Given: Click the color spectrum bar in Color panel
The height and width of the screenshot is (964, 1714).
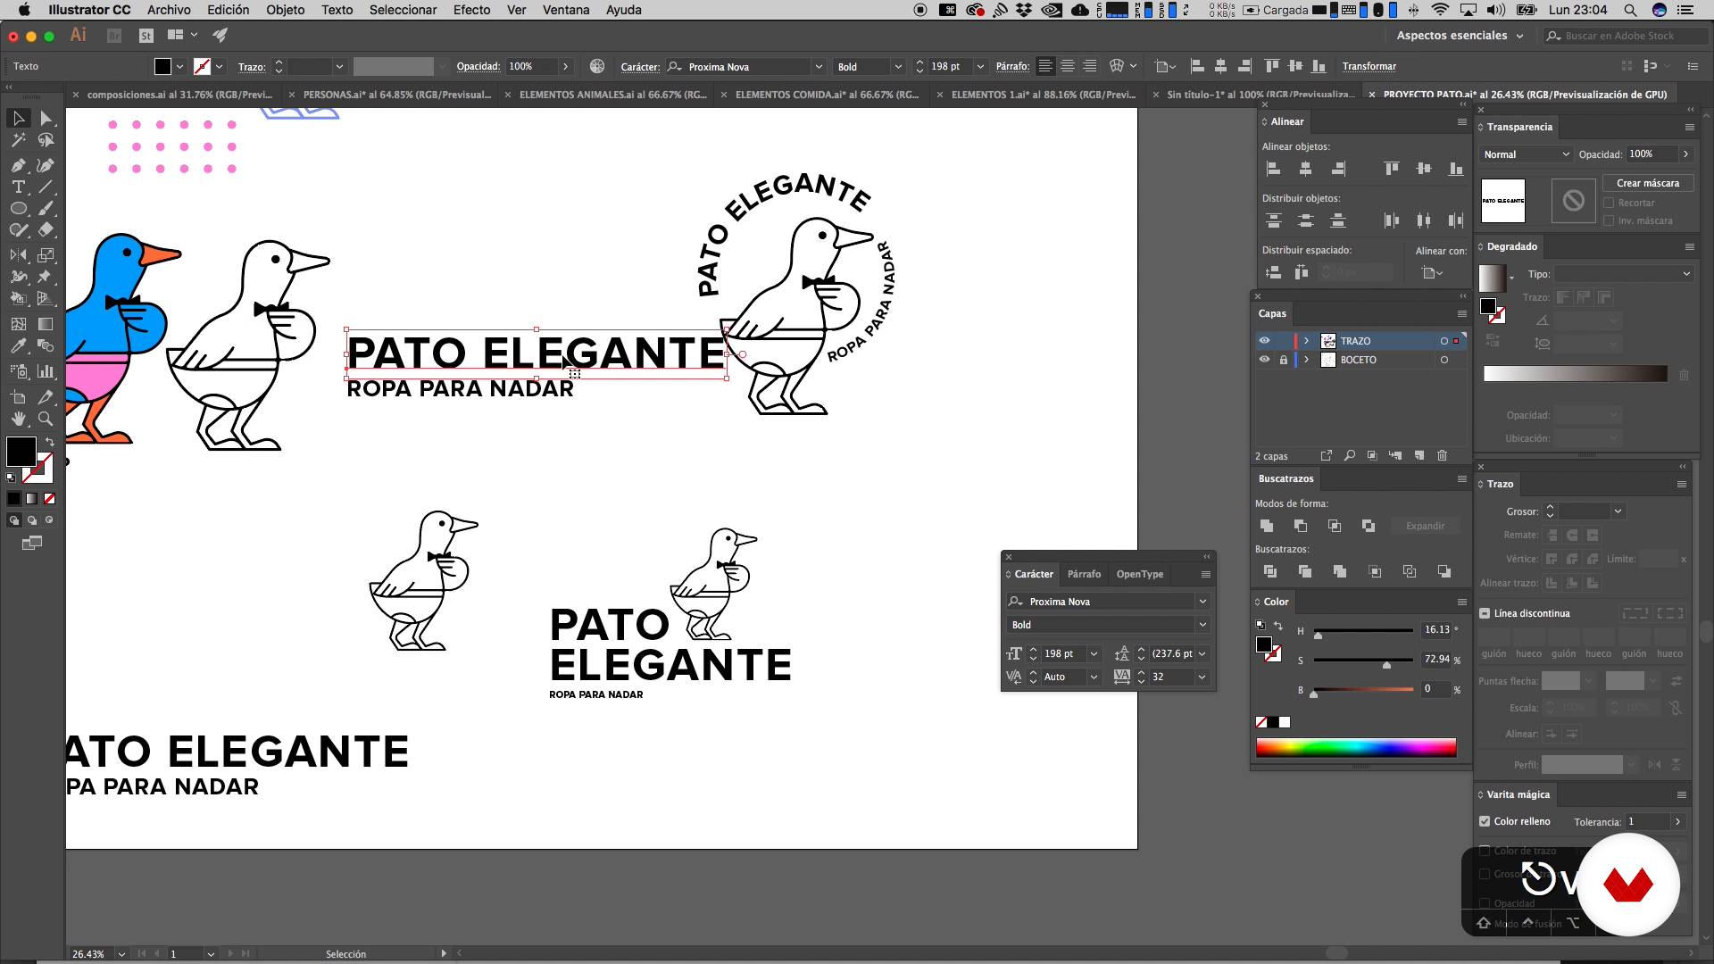Looking at the screenshot, I should (1355, 748).
